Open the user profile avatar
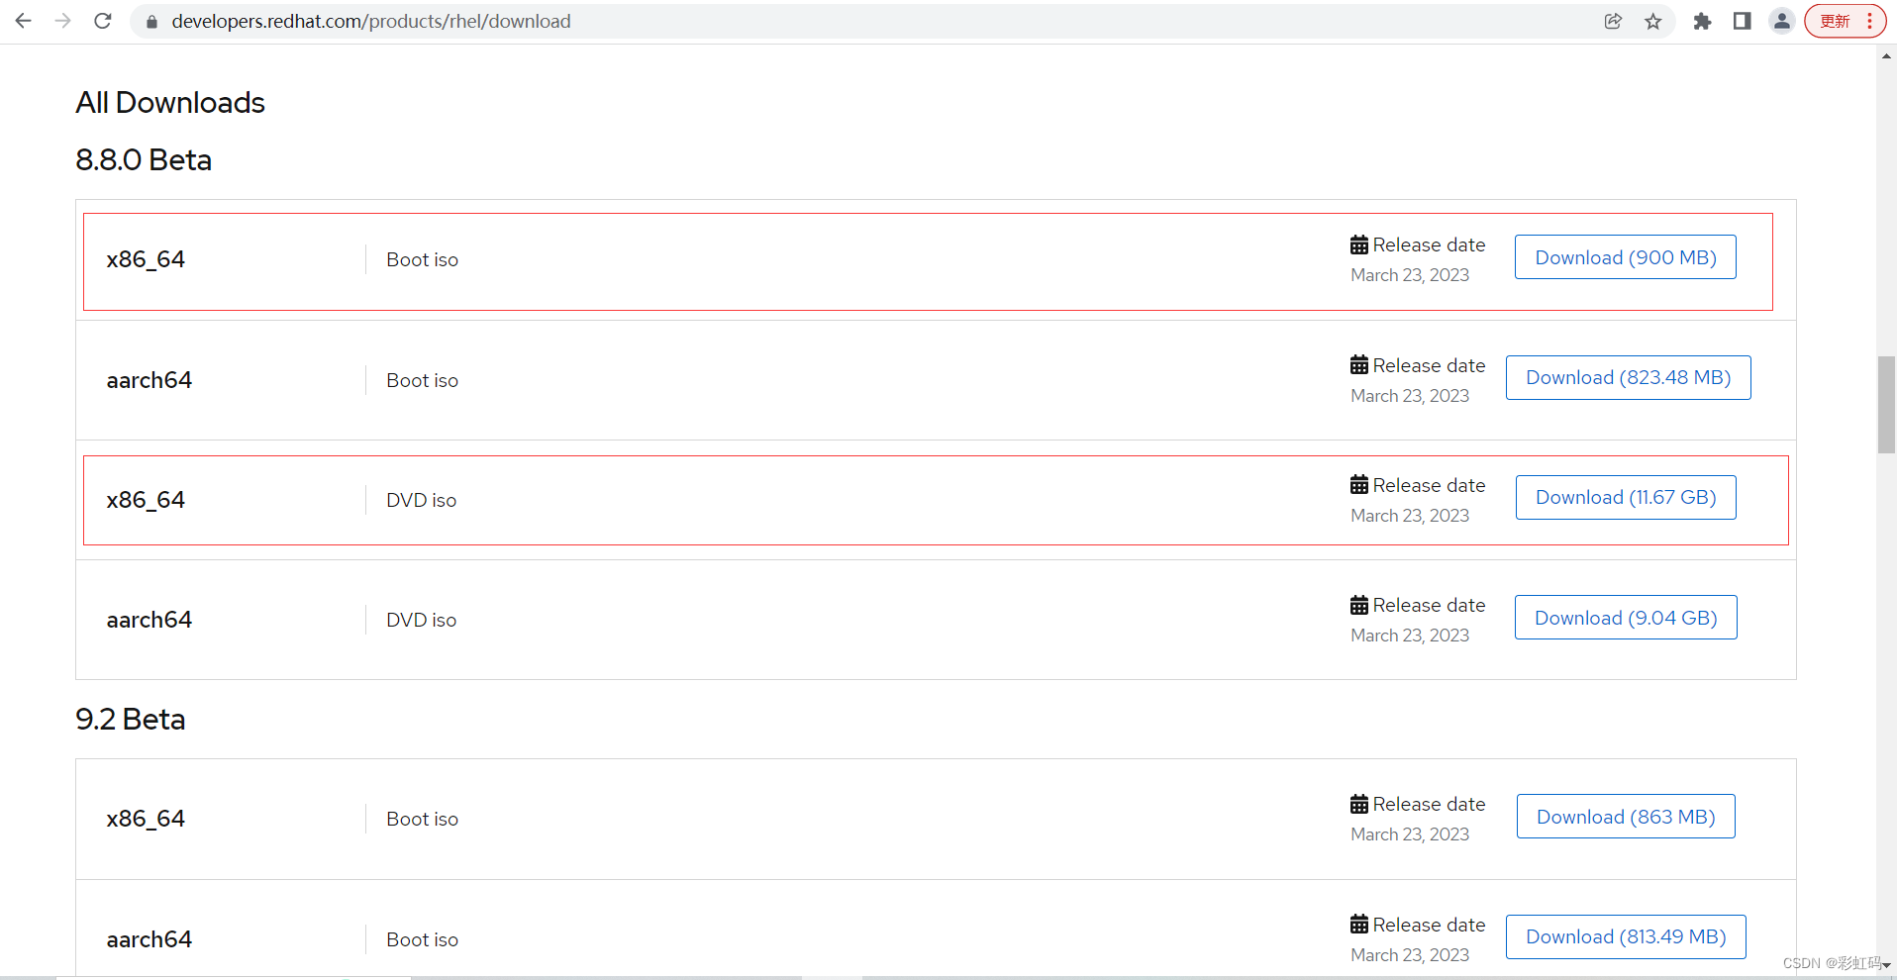The height and width of the screenshot is (980, 1897). (1781, 21)
